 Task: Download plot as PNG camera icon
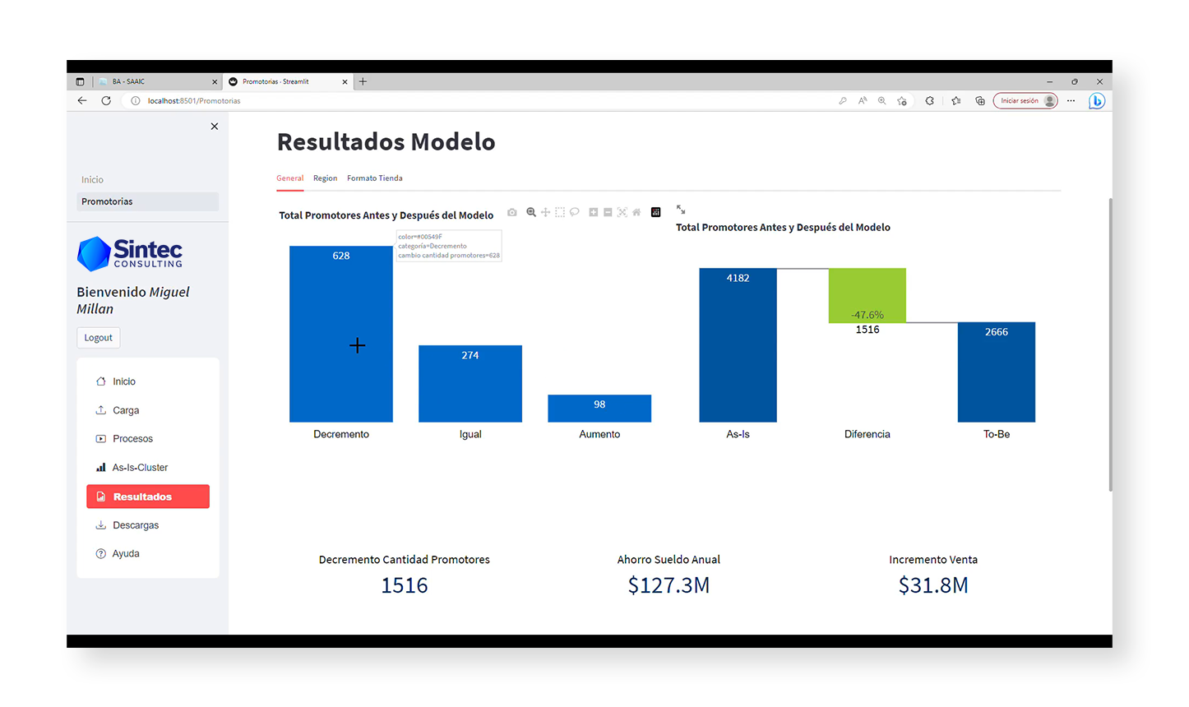click(512, 212)
